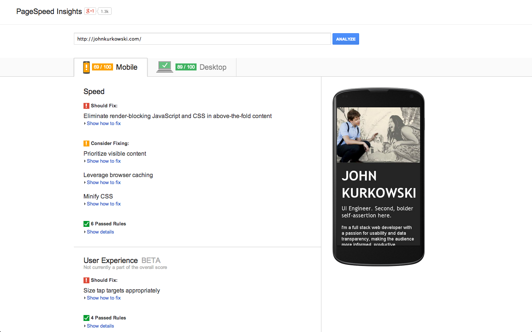Click '4 Passed Rules' label
The width and height of the screenshot is (532, 332).
pos(109,318)
